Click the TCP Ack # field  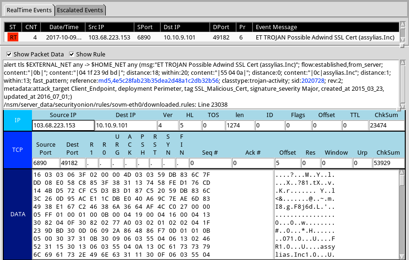click(253, 163)
